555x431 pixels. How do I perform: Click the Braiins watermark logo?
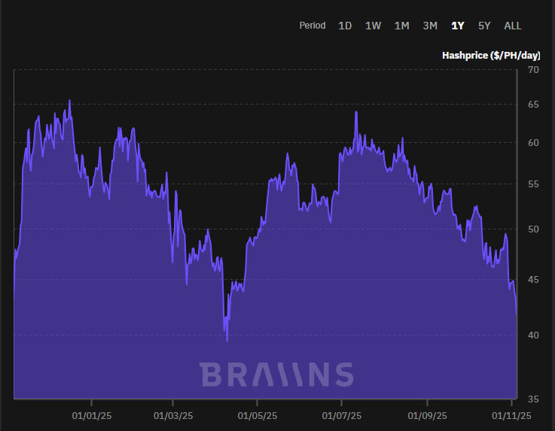tap(276, 375)
